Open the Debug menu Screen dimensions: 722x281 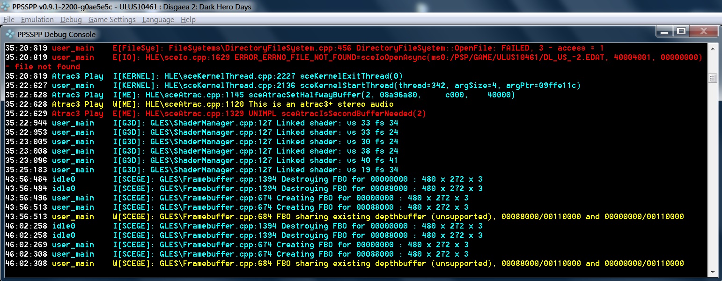[x=71, y=20]
